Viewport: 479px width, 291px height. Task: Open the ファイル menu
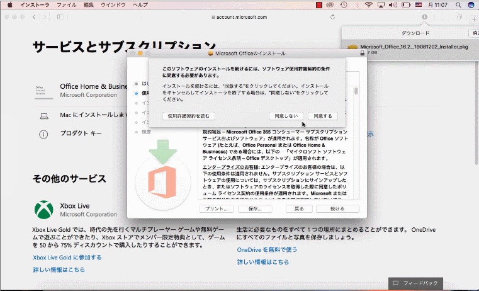coord(66,5)
